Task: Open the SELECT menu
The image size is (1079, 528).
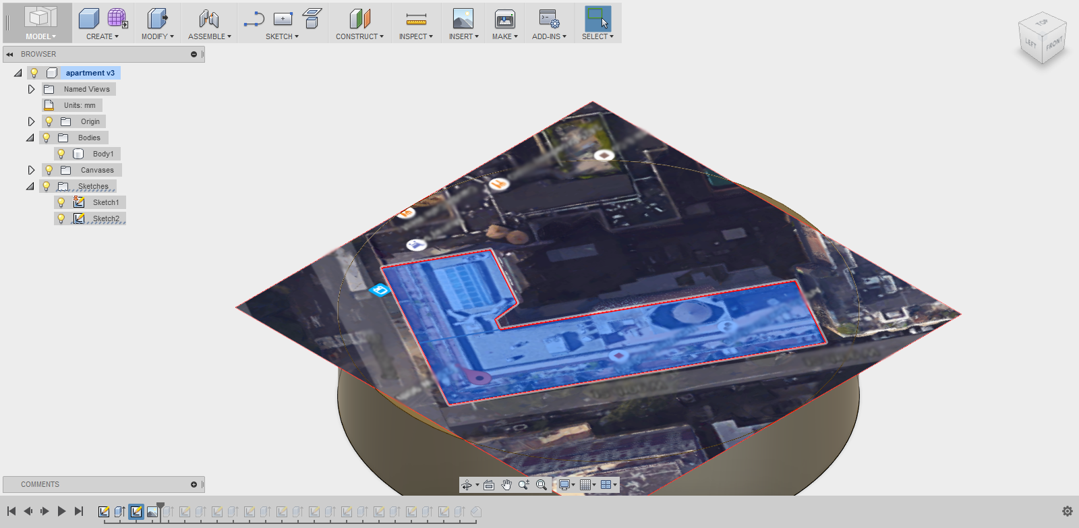Action: [x=598, y=36]
